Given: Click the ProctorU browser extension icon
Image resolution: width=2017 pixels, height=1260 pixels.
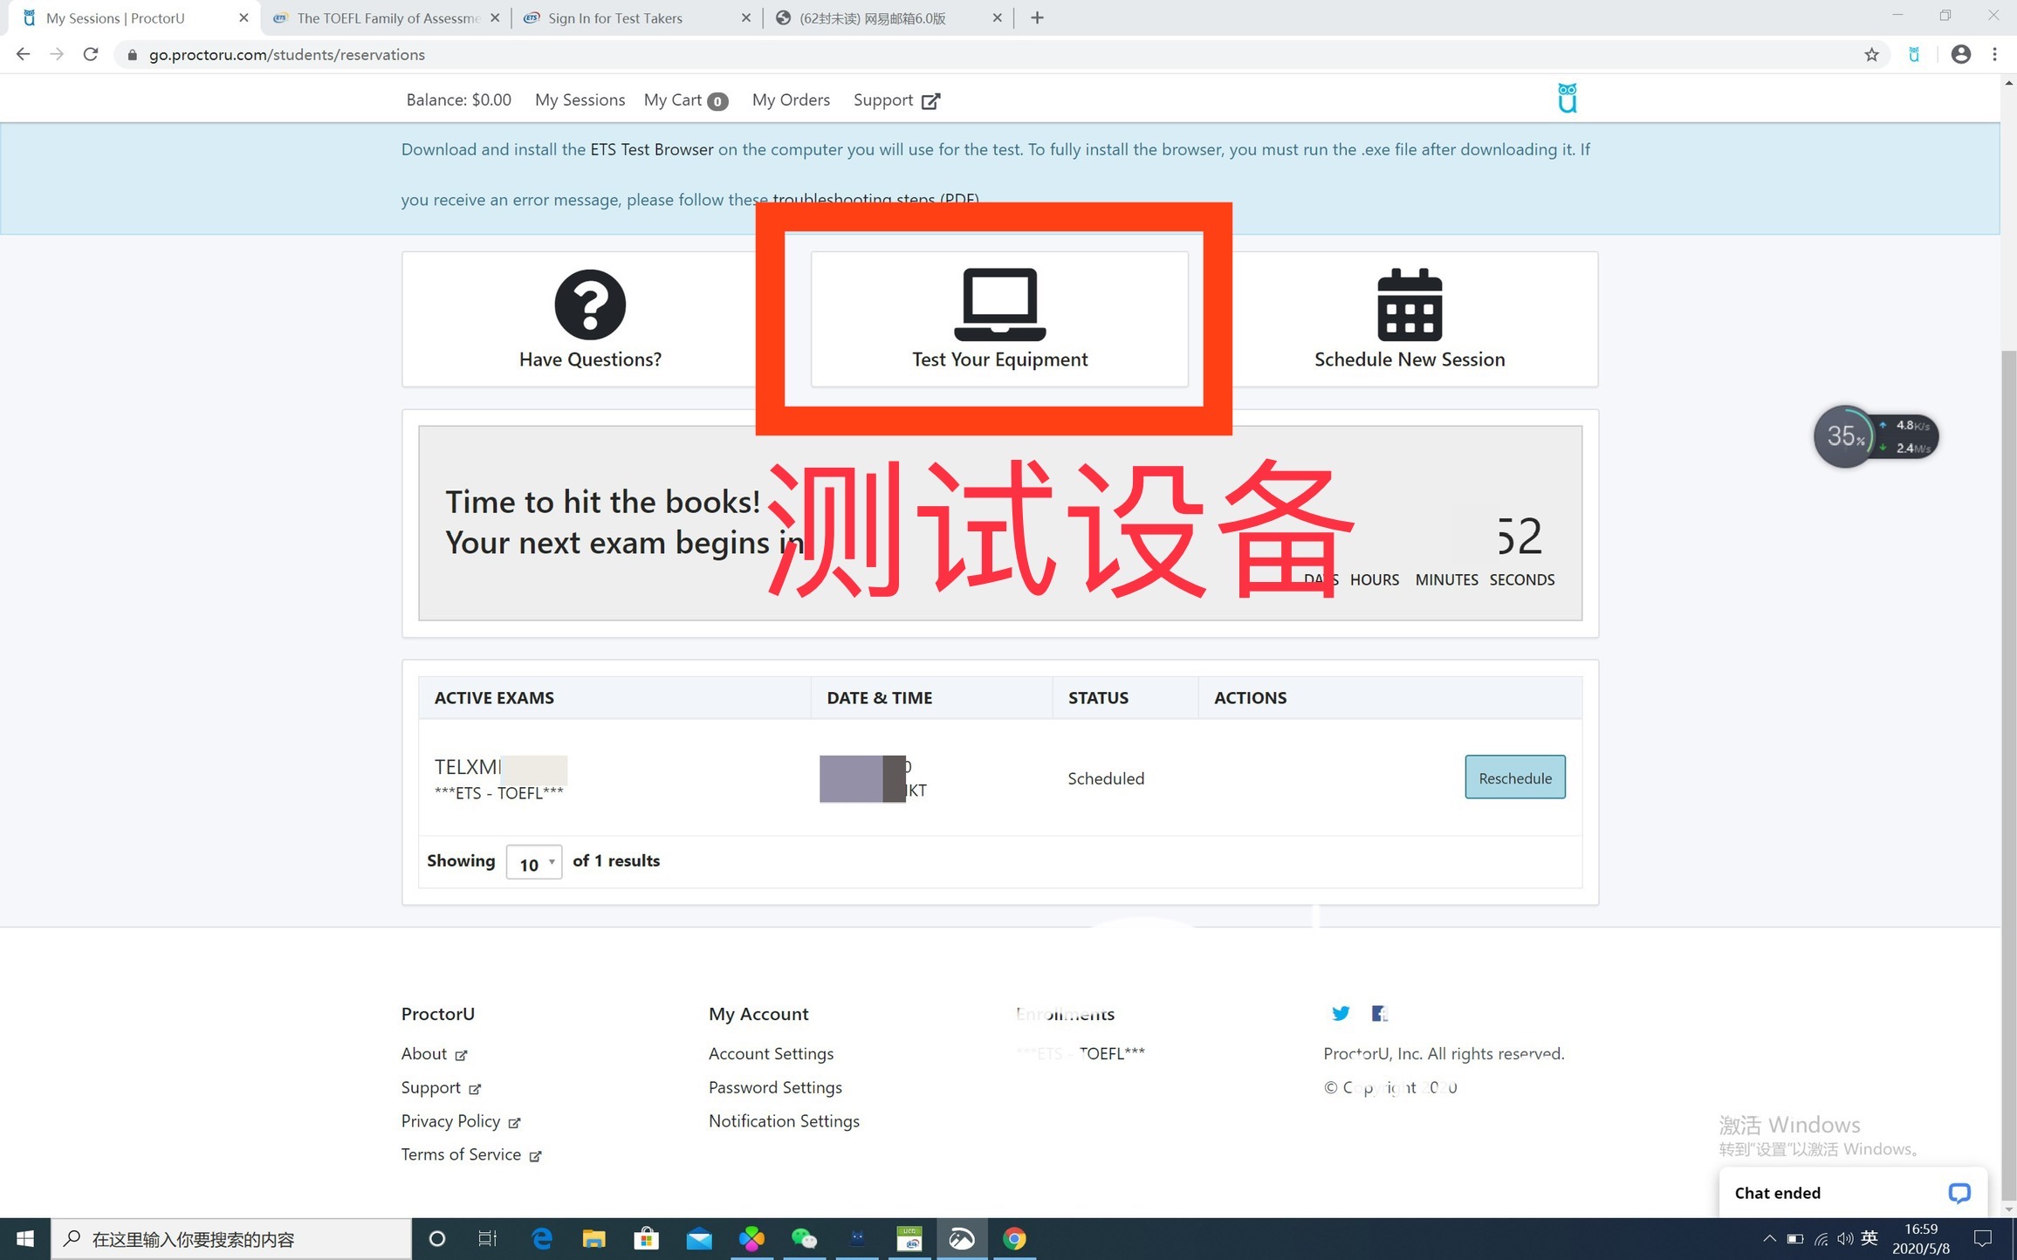Looking at the screenshot, I should 1913,55.
